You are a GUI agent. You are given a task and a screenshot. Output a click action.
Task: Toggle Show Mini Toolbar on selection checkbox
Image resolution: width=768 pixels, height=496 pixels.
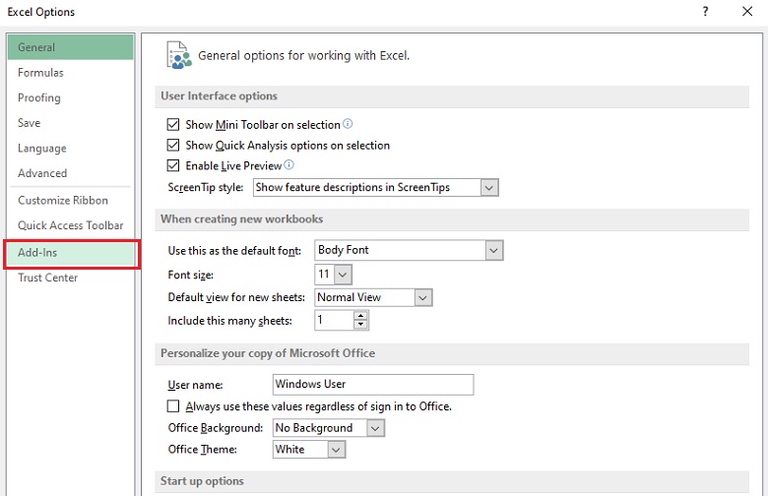point(174,125)
